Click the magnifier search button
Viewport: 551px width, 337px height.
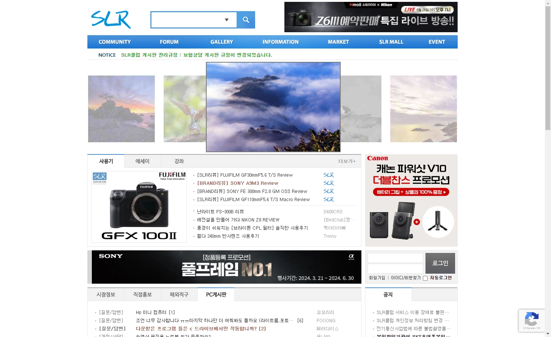pyautogui.click(x=246, y=20)
